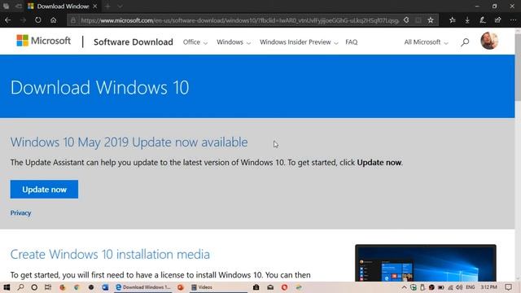Open the Windows Start menu
Screen dimensions: 521x293
click(7, 287)
